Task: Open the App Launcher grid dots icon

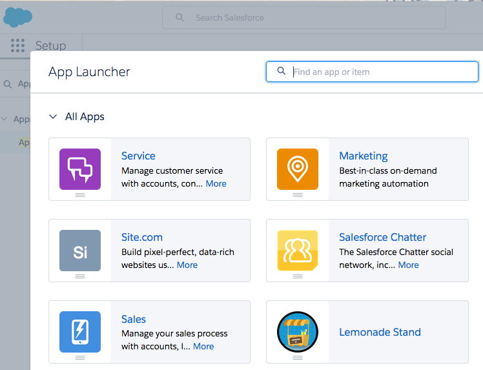Action: 18,45
